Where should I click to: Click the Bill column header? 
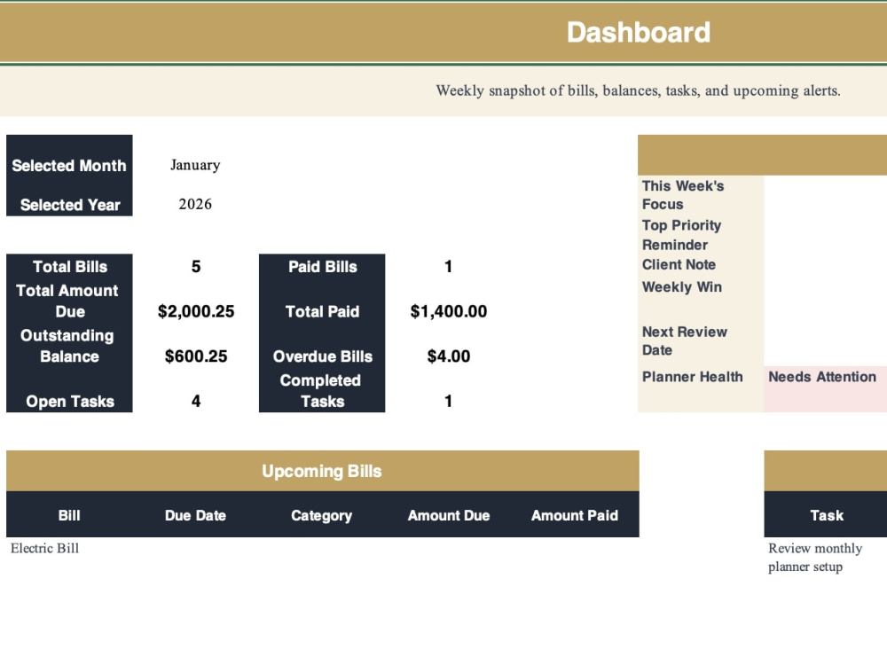[69, 515]
